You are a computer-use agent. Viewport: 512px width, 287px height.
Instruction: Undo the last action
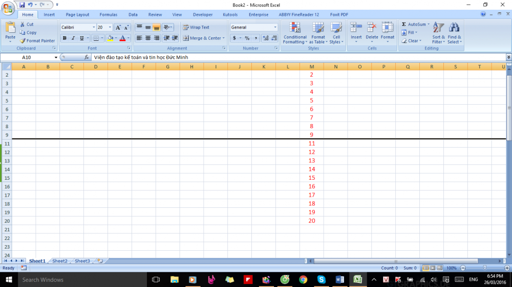point(30,5)
